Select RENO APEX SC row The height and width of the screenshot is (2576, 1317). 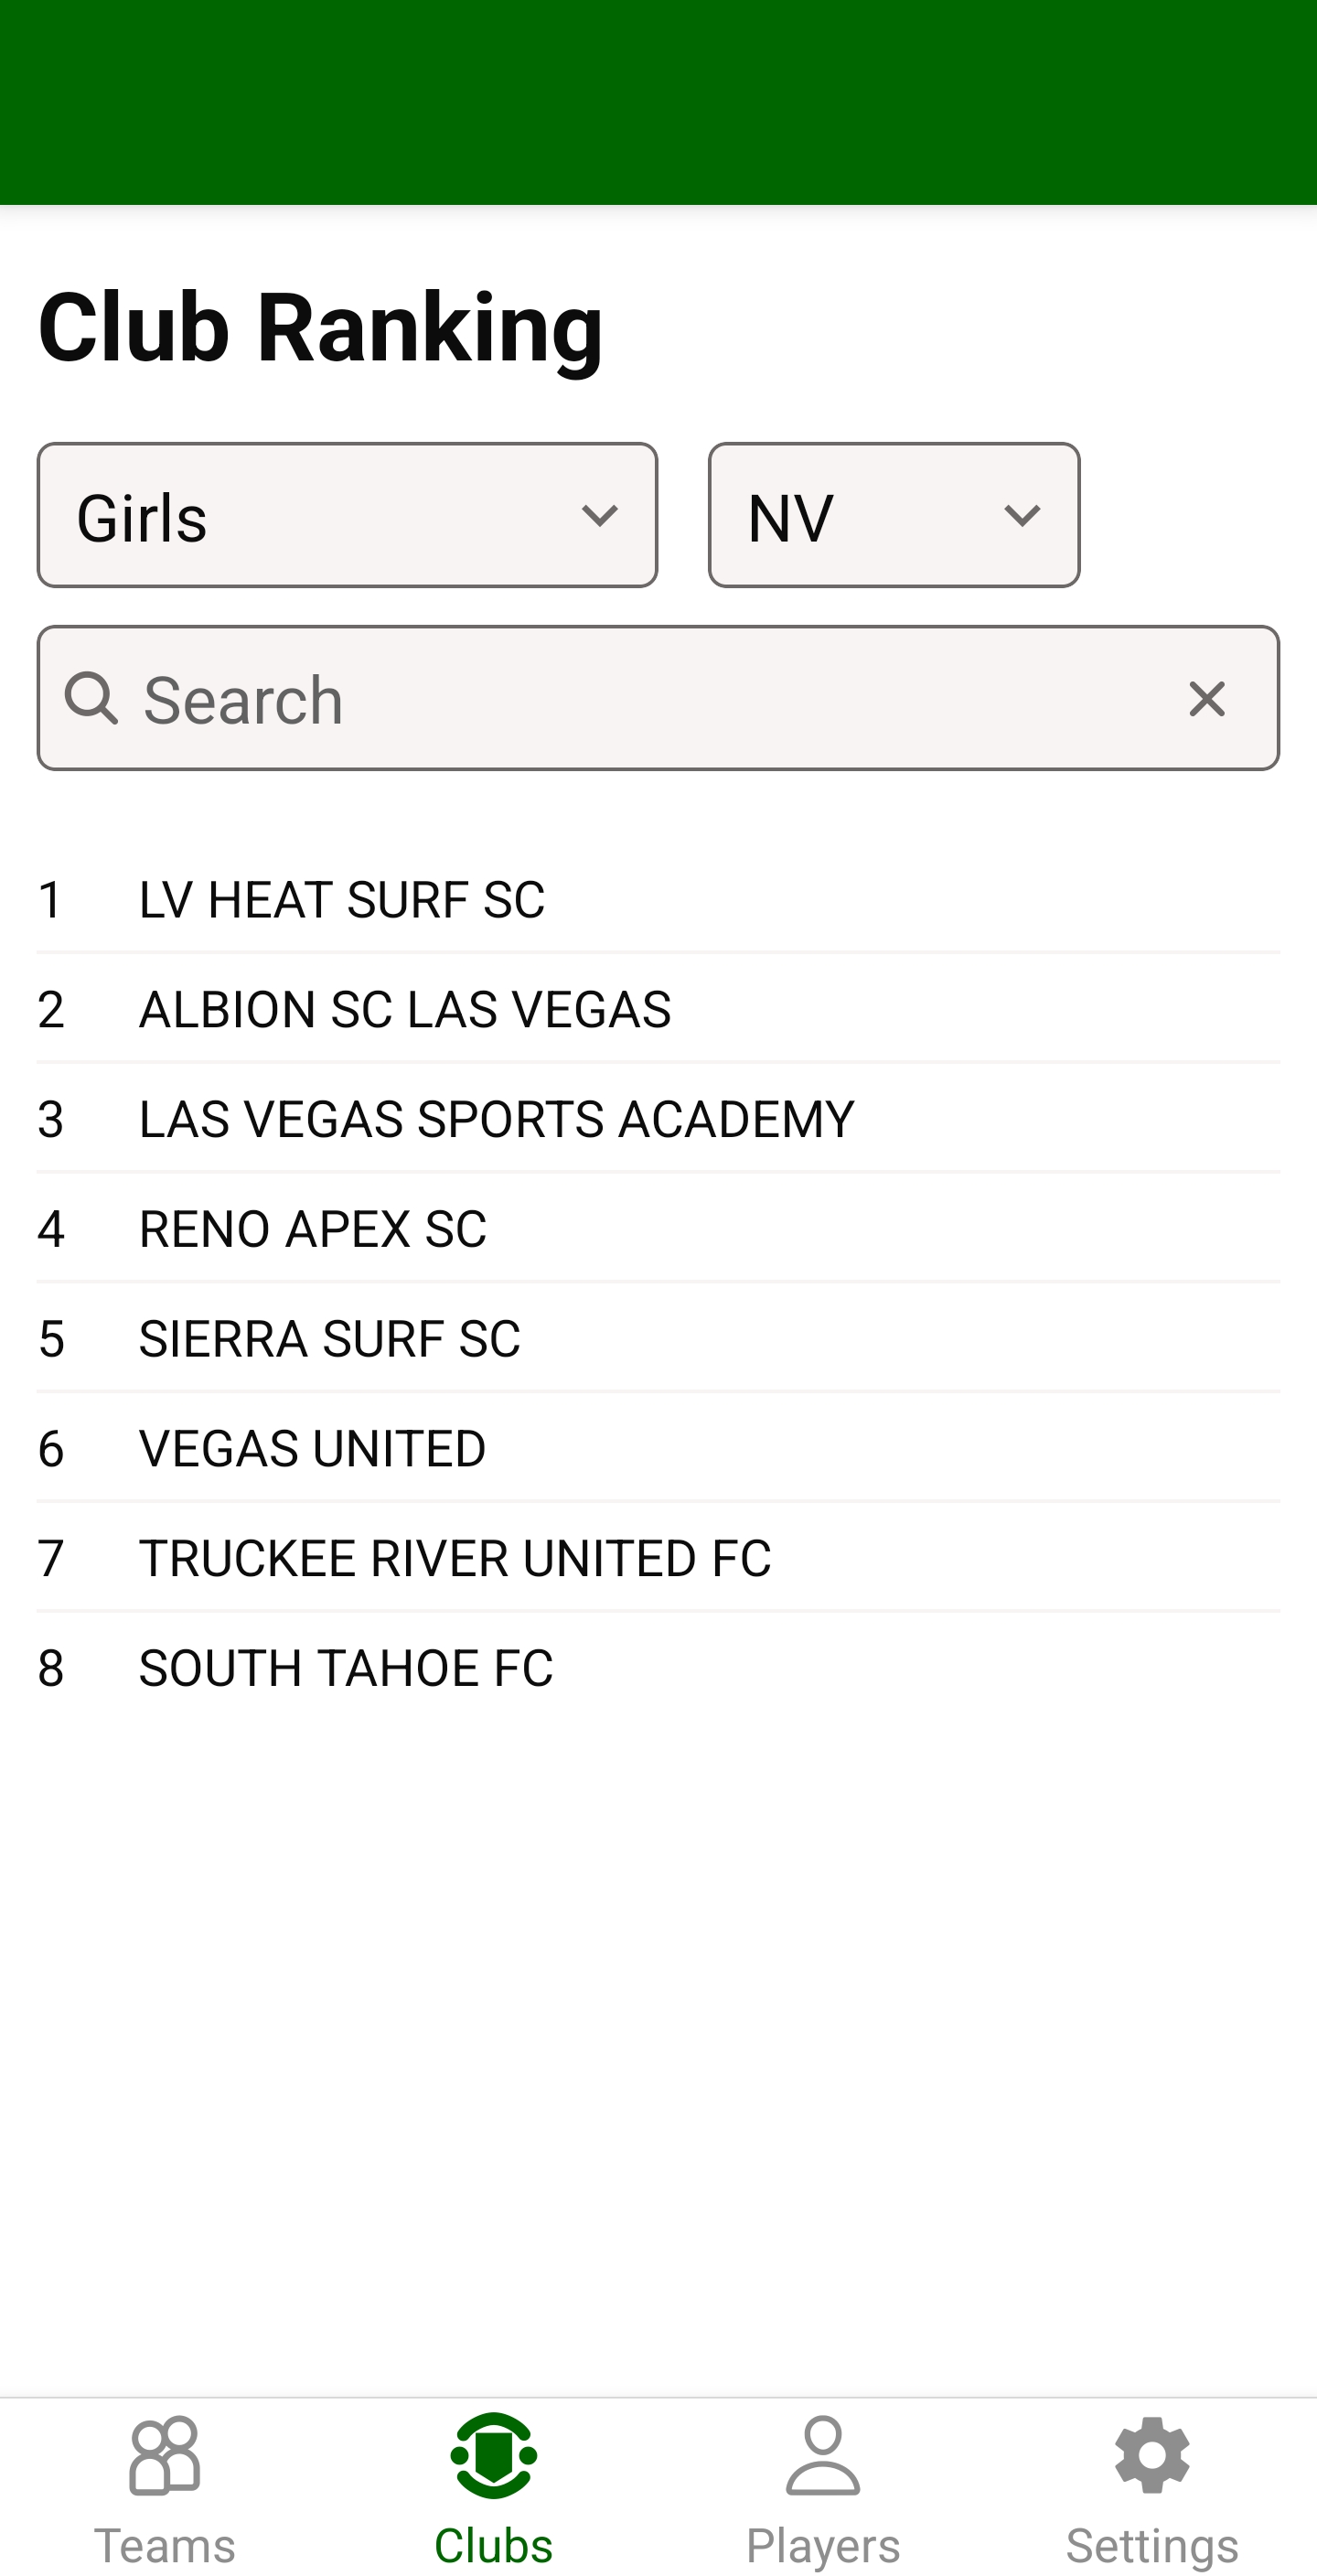[313, 1229]
